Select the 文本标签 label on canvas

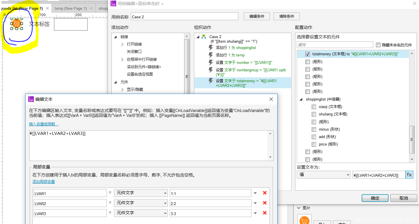39,24
